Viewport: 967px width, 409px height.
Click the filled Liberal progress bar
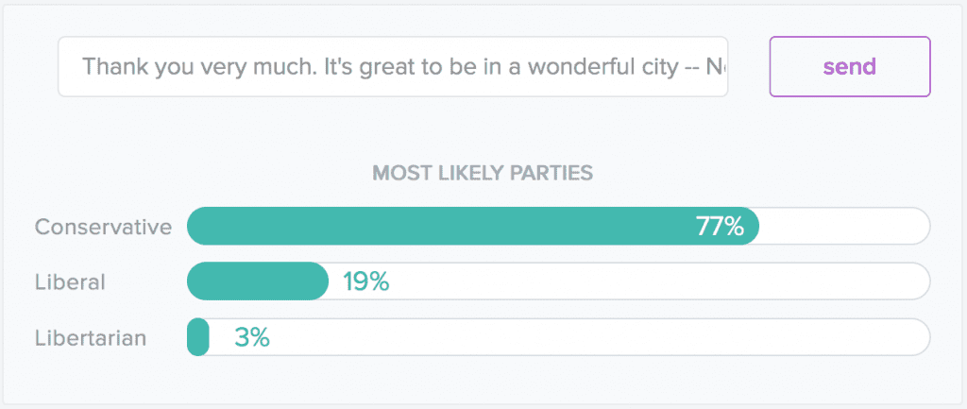[x=255, y=281]
